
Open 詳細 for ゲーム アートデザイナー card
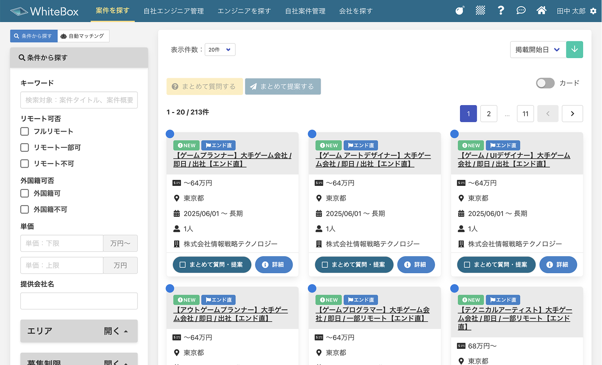tap(416, 265)
